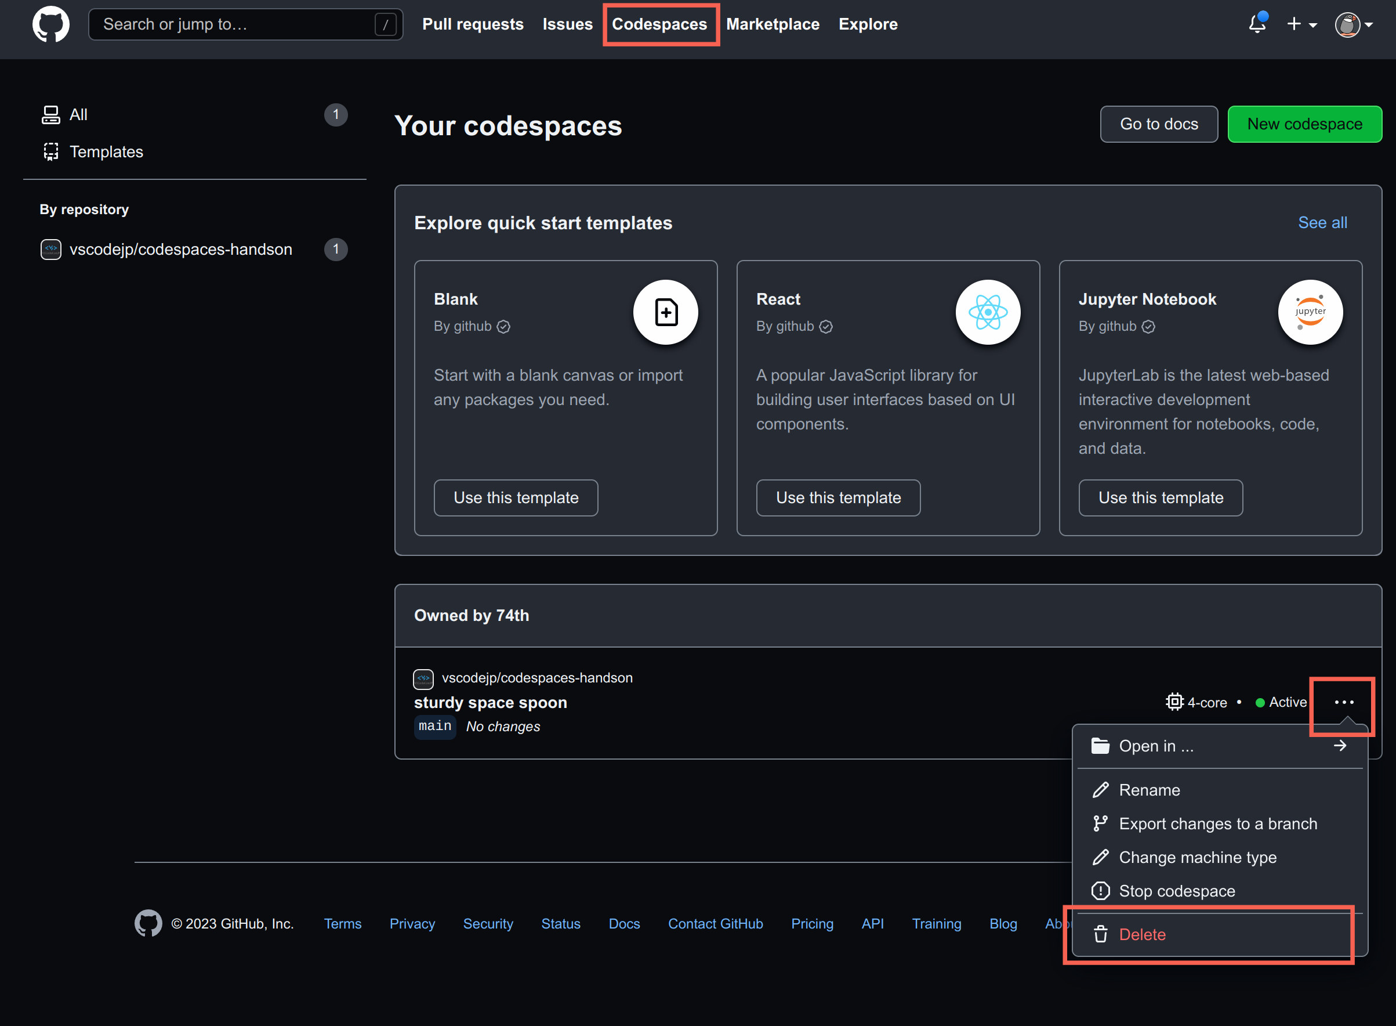Click the Jupyter template logo

(1310, 312)
